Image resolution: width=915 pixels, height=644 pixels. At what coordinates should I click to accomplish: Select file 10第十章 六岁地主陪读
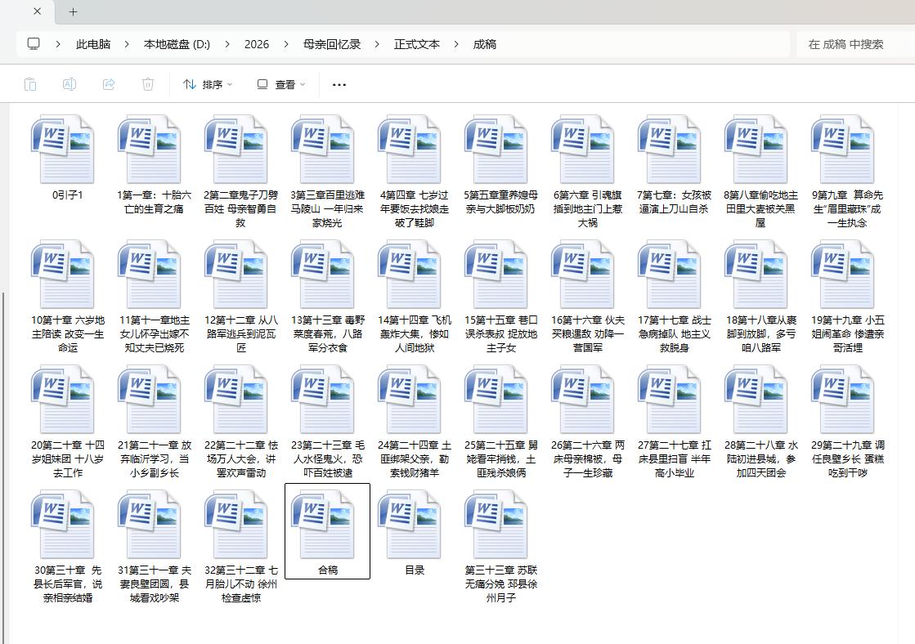[68, 297]
